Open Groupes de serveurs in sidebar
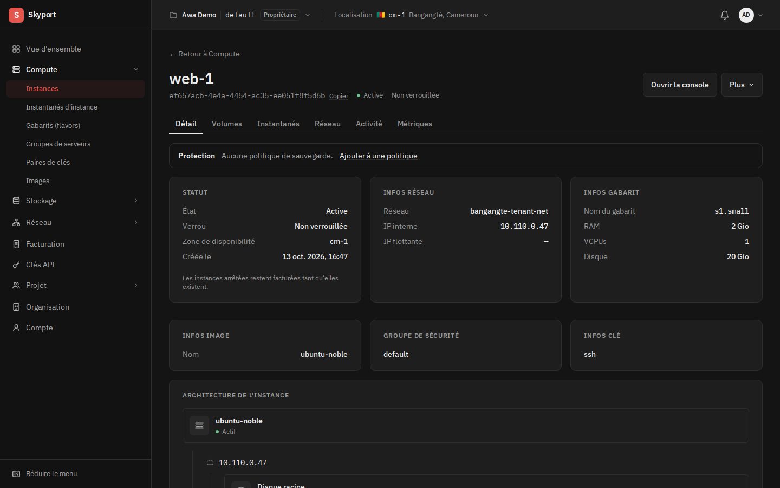 [x=75, y=144]
